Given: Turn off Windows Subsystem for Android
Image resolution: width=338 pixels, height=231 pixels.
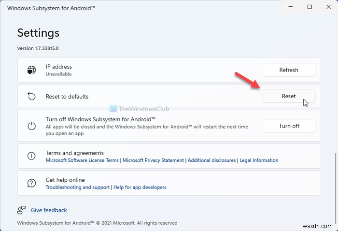Looking at the screenshot, I should [x=288, y=126].
